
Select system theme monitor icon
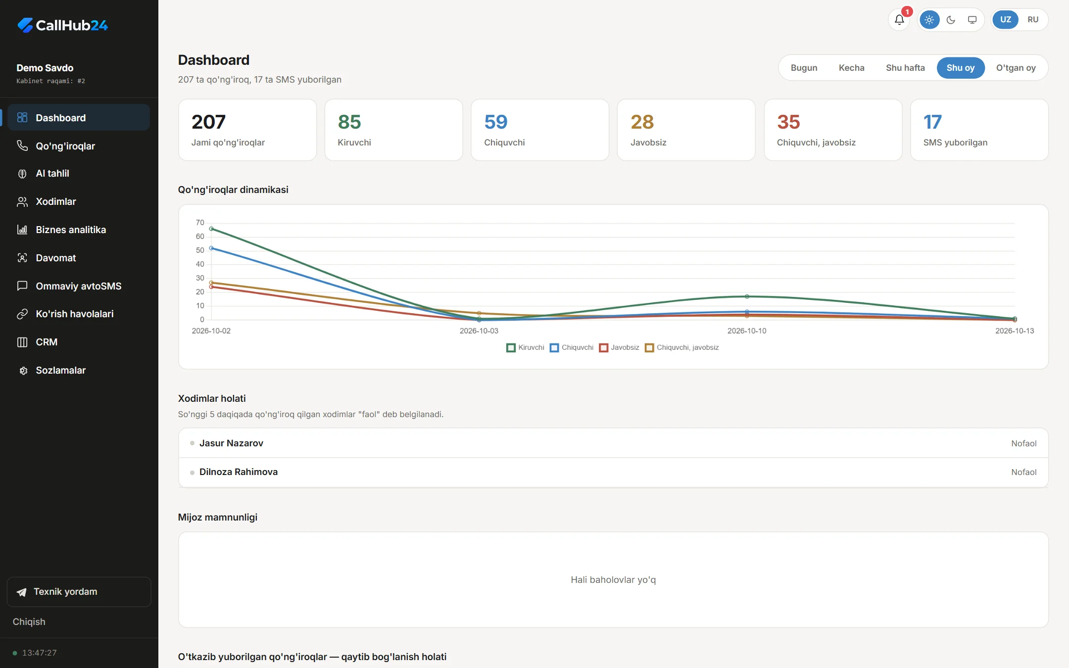tap(972, 20)
